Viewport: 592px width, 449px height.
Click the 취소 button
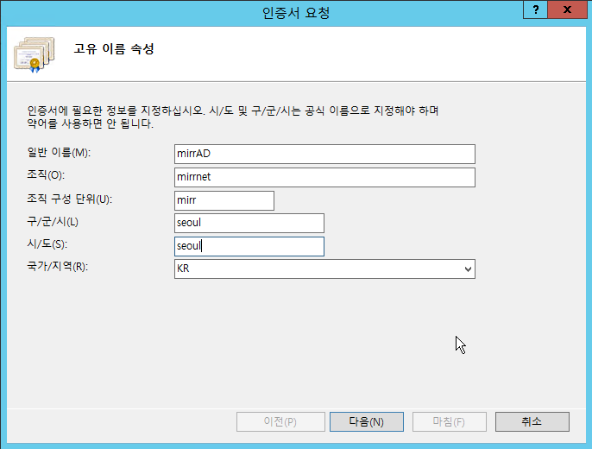(x=532, y=421)
